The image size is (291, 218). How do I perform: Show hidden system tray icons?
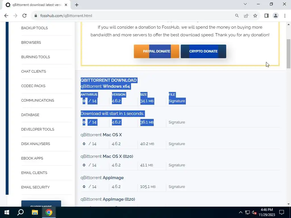point(240,212)
